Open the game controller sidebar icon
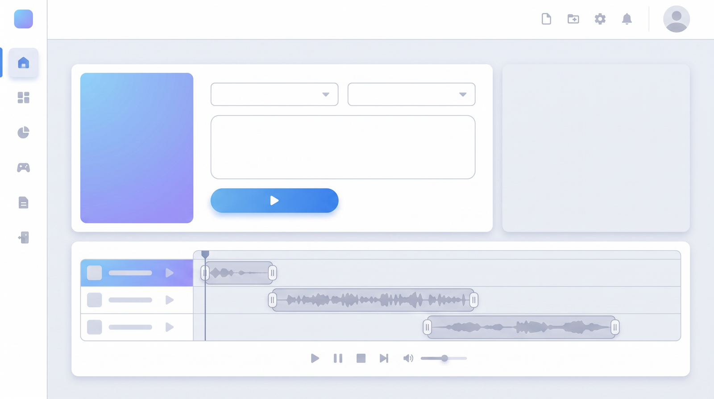The width and height of the screenshot is (714, 399). tap(24, 168)
